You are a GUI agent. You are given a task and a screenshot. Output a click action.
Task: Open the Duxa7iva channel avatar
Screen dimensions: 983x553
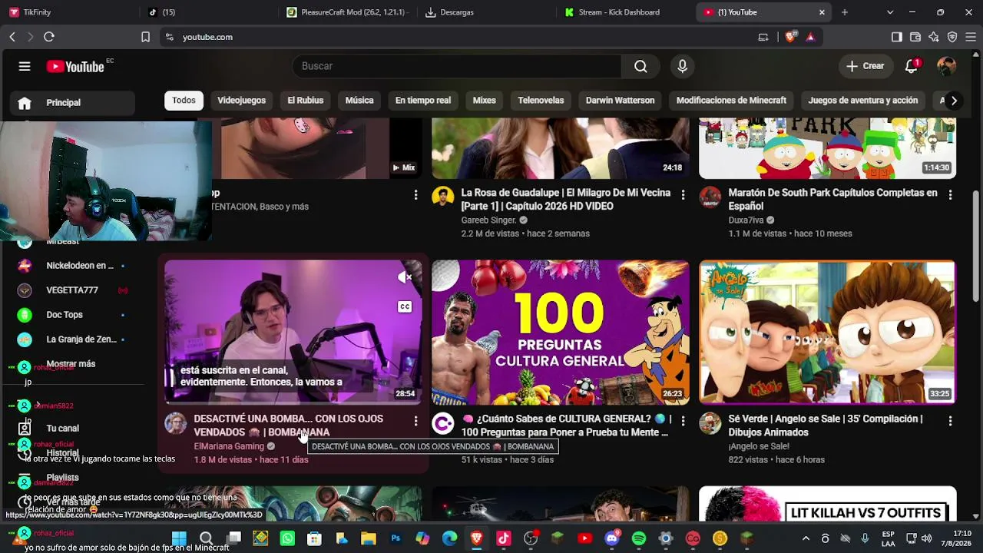point(710,197)
